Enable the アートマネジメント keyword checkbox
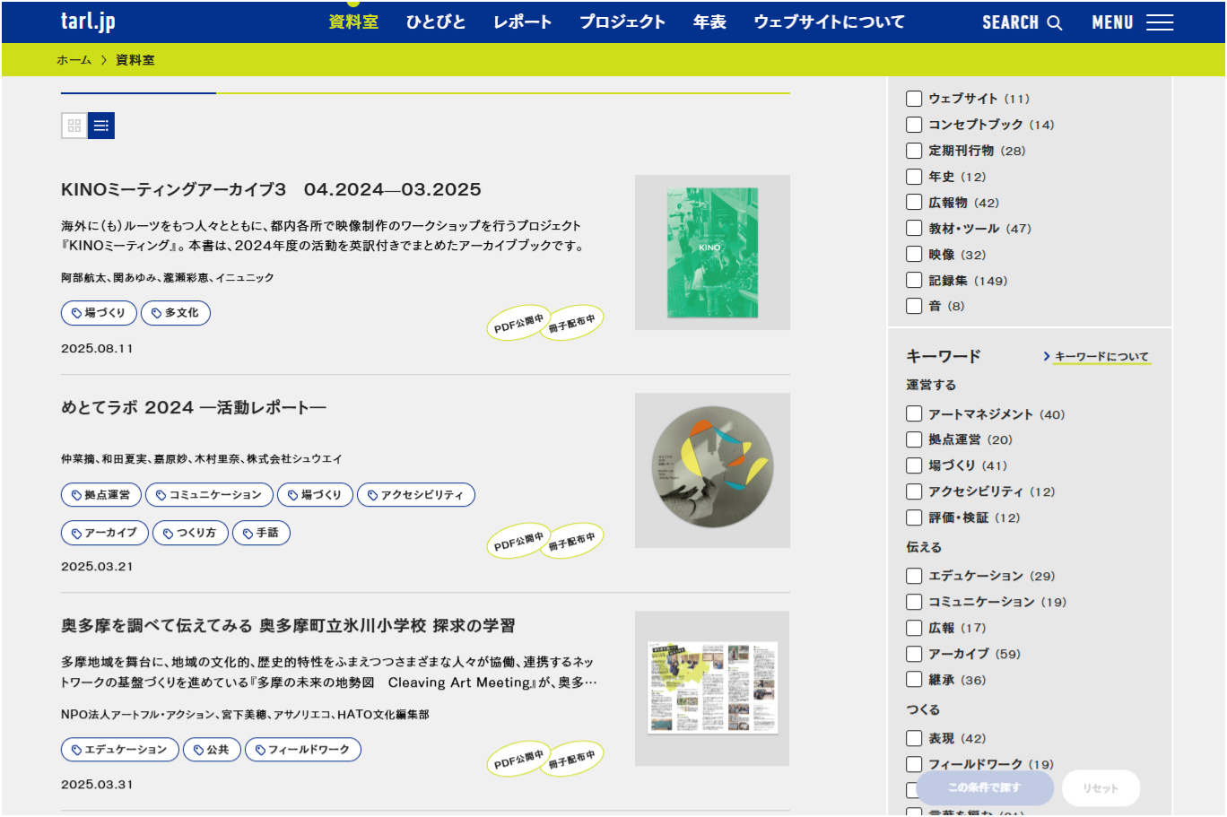 tap(914, 414)
